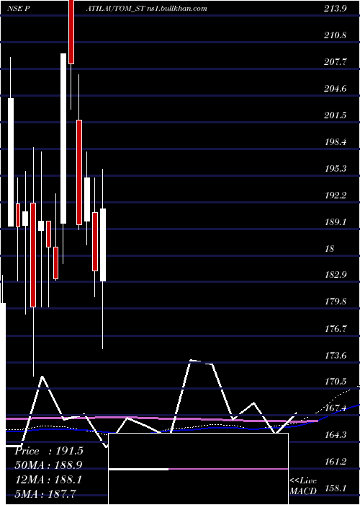
Task: Click the last white candle near 191.5
Action: point(103,245)
